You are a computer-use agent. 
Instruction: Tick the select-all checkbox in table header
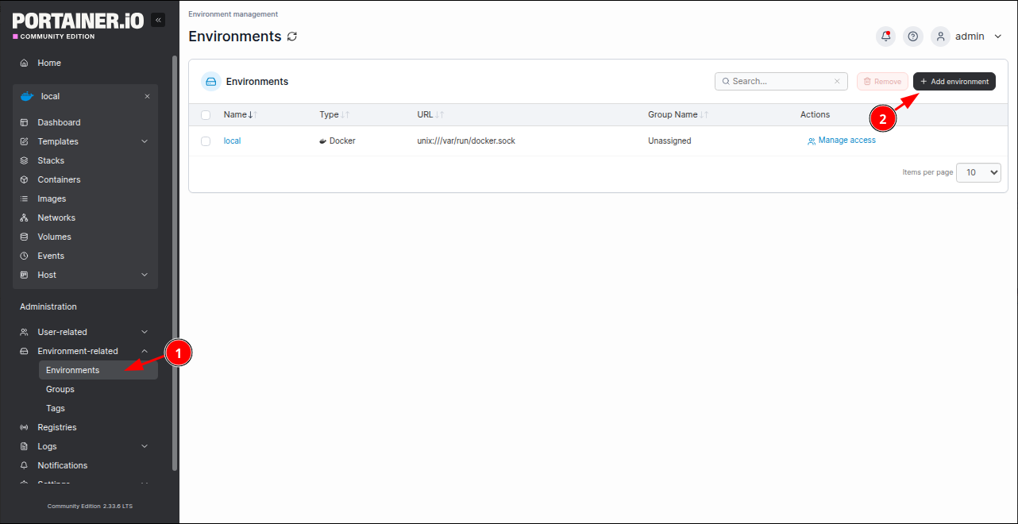pos(206,115)
